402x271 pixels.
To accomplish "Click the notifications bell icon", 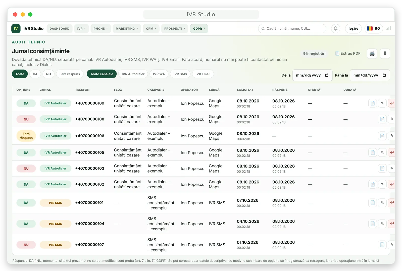I will click(x=335, y=29).
